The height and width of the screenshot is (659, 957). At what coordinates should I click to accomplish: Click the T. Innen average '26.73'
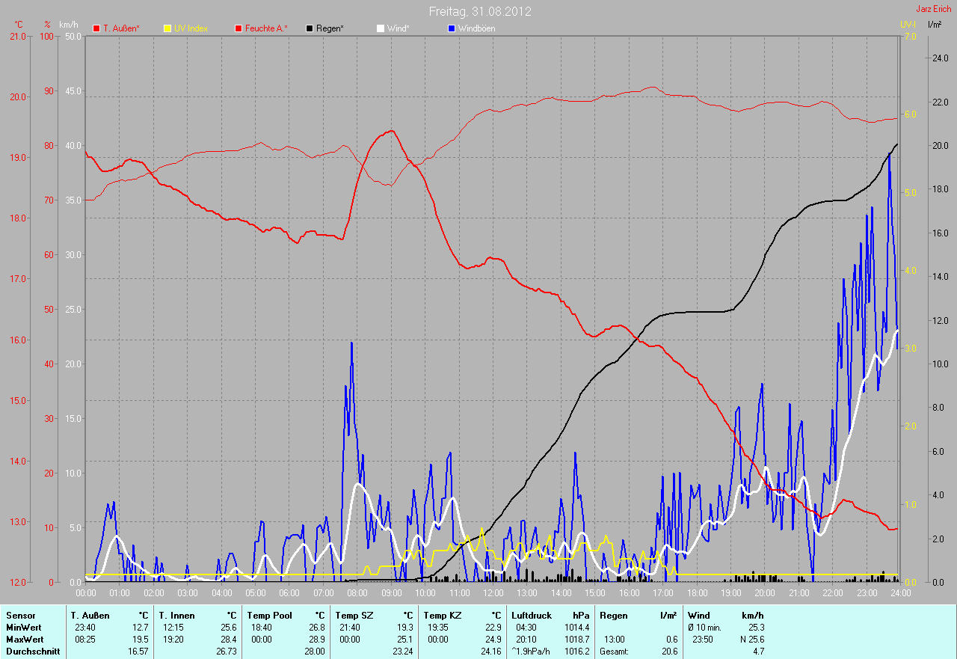[227, 652]
